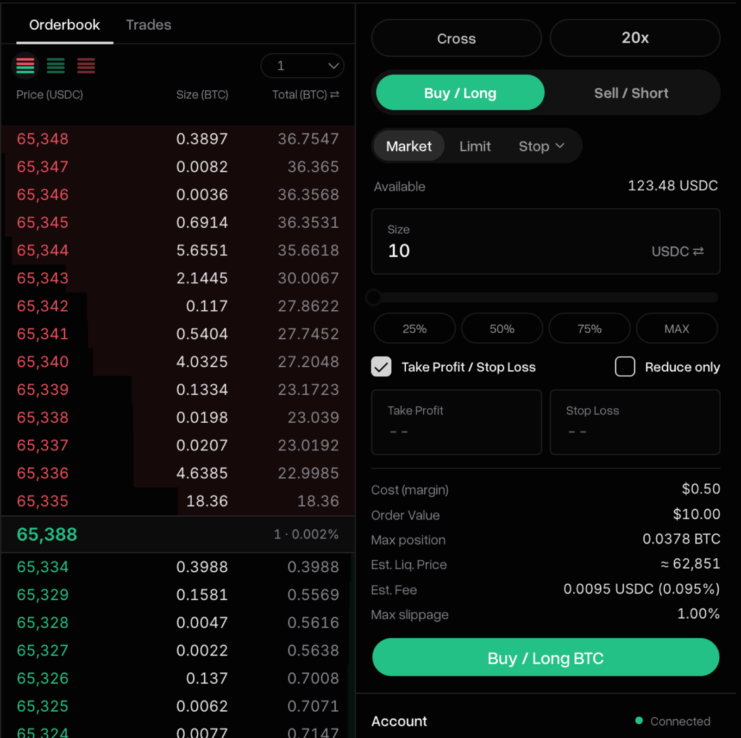Click bid price 65,329
Screen dimensions: 741x738
click(x=43, y=594)
